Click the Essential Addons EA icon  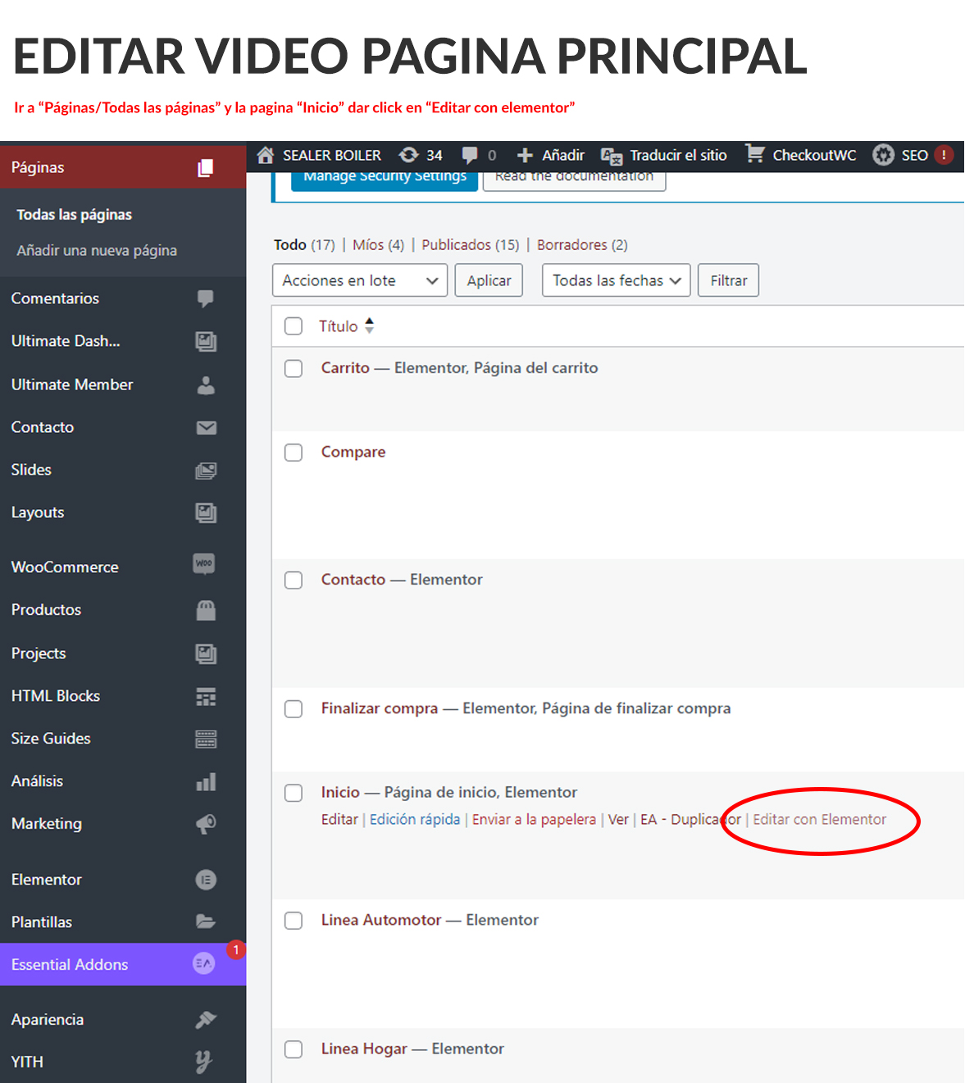click(x=204, y=964)
